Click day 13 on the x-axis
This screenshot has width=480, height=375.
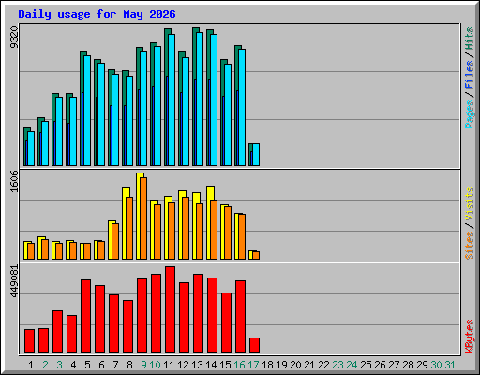(197, 365)
